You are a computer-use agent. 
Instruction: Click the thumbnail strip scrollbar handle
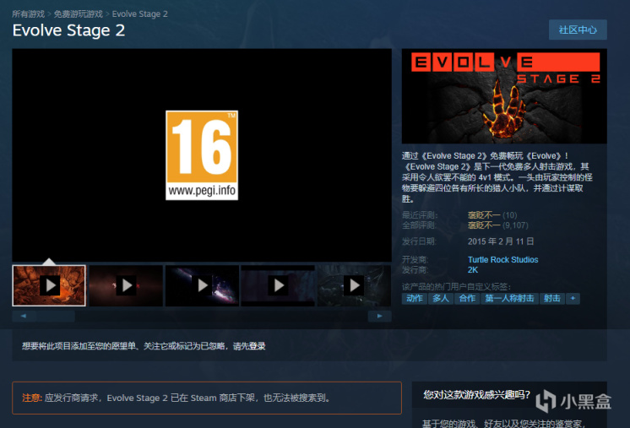click(56, 316)
